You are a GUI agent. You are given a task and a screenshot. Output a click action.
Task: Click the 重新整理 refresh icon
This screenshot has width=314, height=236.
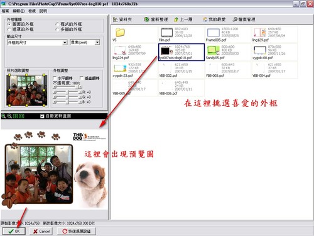tap(146, 20)
